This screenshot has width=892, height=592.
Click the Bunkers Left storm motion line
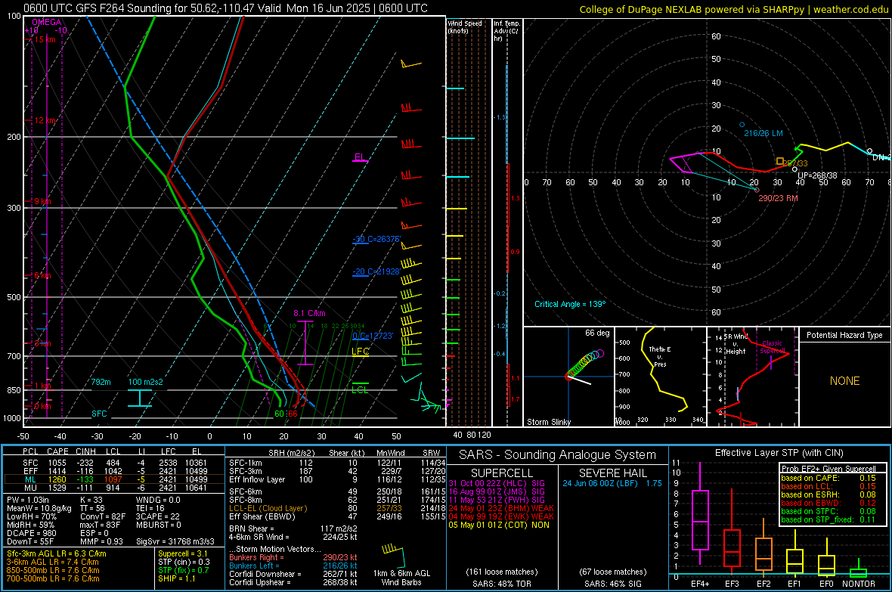(293, 566)
